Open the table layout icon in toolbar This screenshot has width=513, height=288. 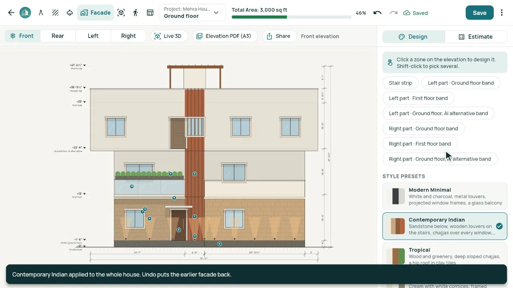(150, 13)
